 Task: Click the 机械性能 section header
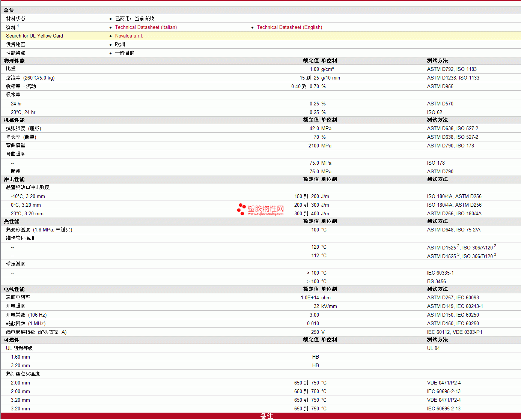point(14,120)
